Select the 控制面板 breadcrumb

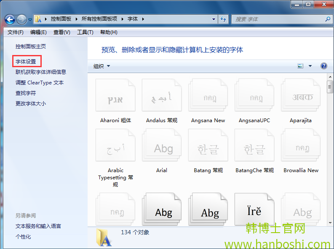coord(61,19)
